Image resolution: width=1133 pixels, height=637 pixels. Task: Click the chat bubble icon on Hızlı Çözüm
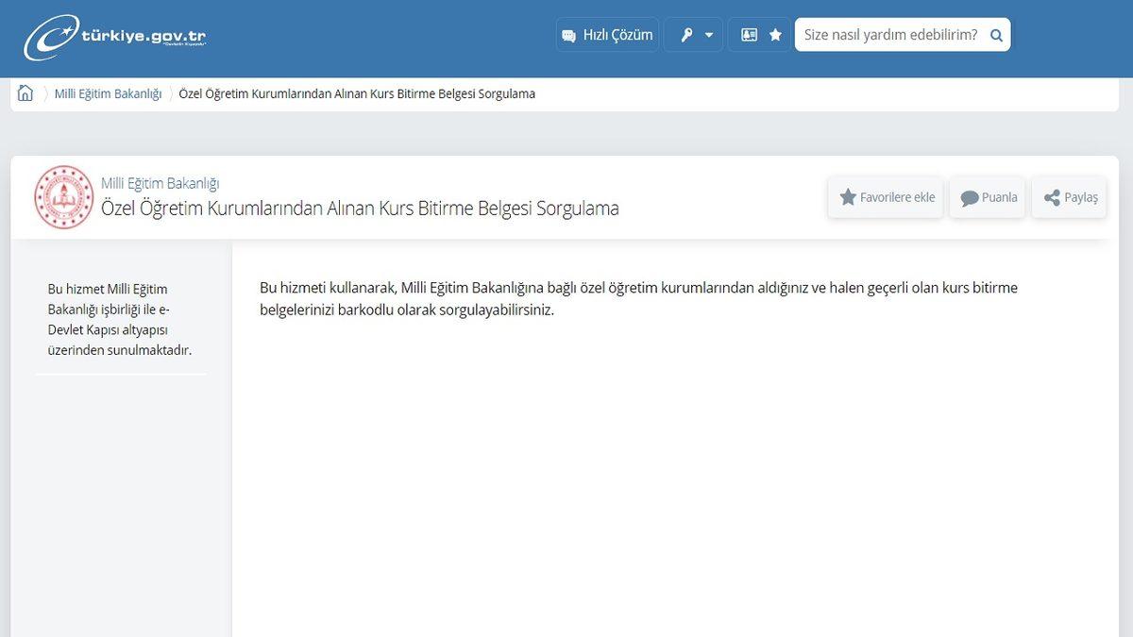[x=568, y=34]
